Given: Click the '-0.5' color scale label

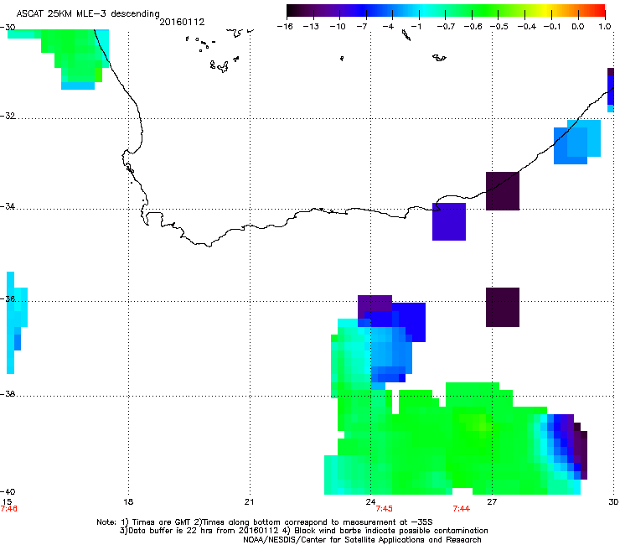Looking at the screenshot, I should [x=499, y=27].
